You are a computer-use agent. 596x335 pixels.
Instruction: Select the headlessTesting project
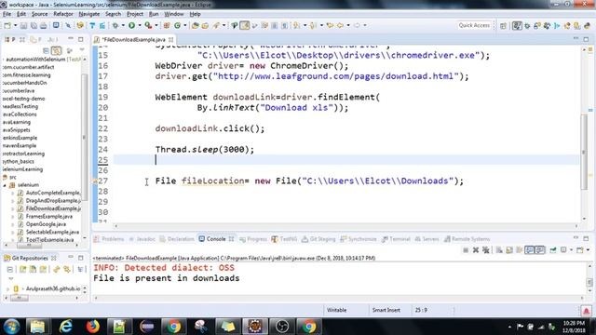(20, 106)
